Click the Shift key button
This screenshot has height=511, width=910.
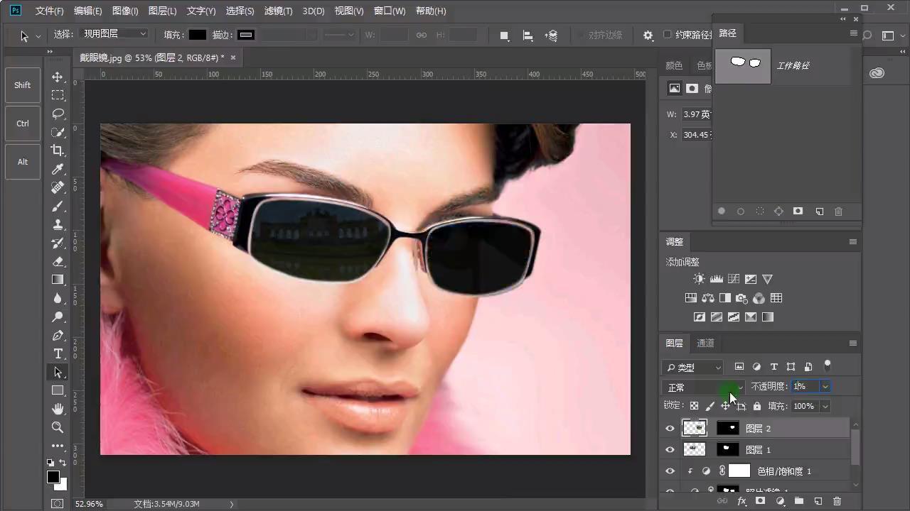pyautogui.click(x=23, y=85)
